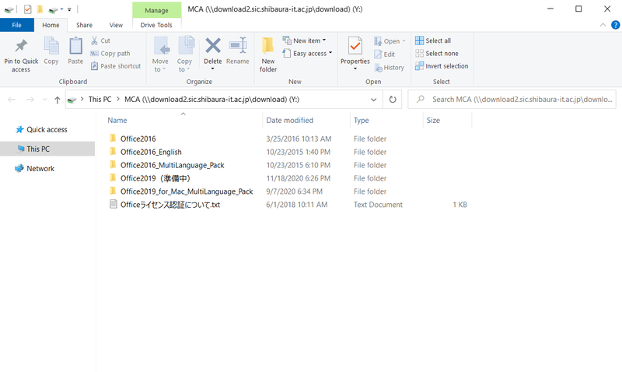Click the 1 KB size value
The height and width of the screenshot is (372, 622).
(x=460, y=205)
